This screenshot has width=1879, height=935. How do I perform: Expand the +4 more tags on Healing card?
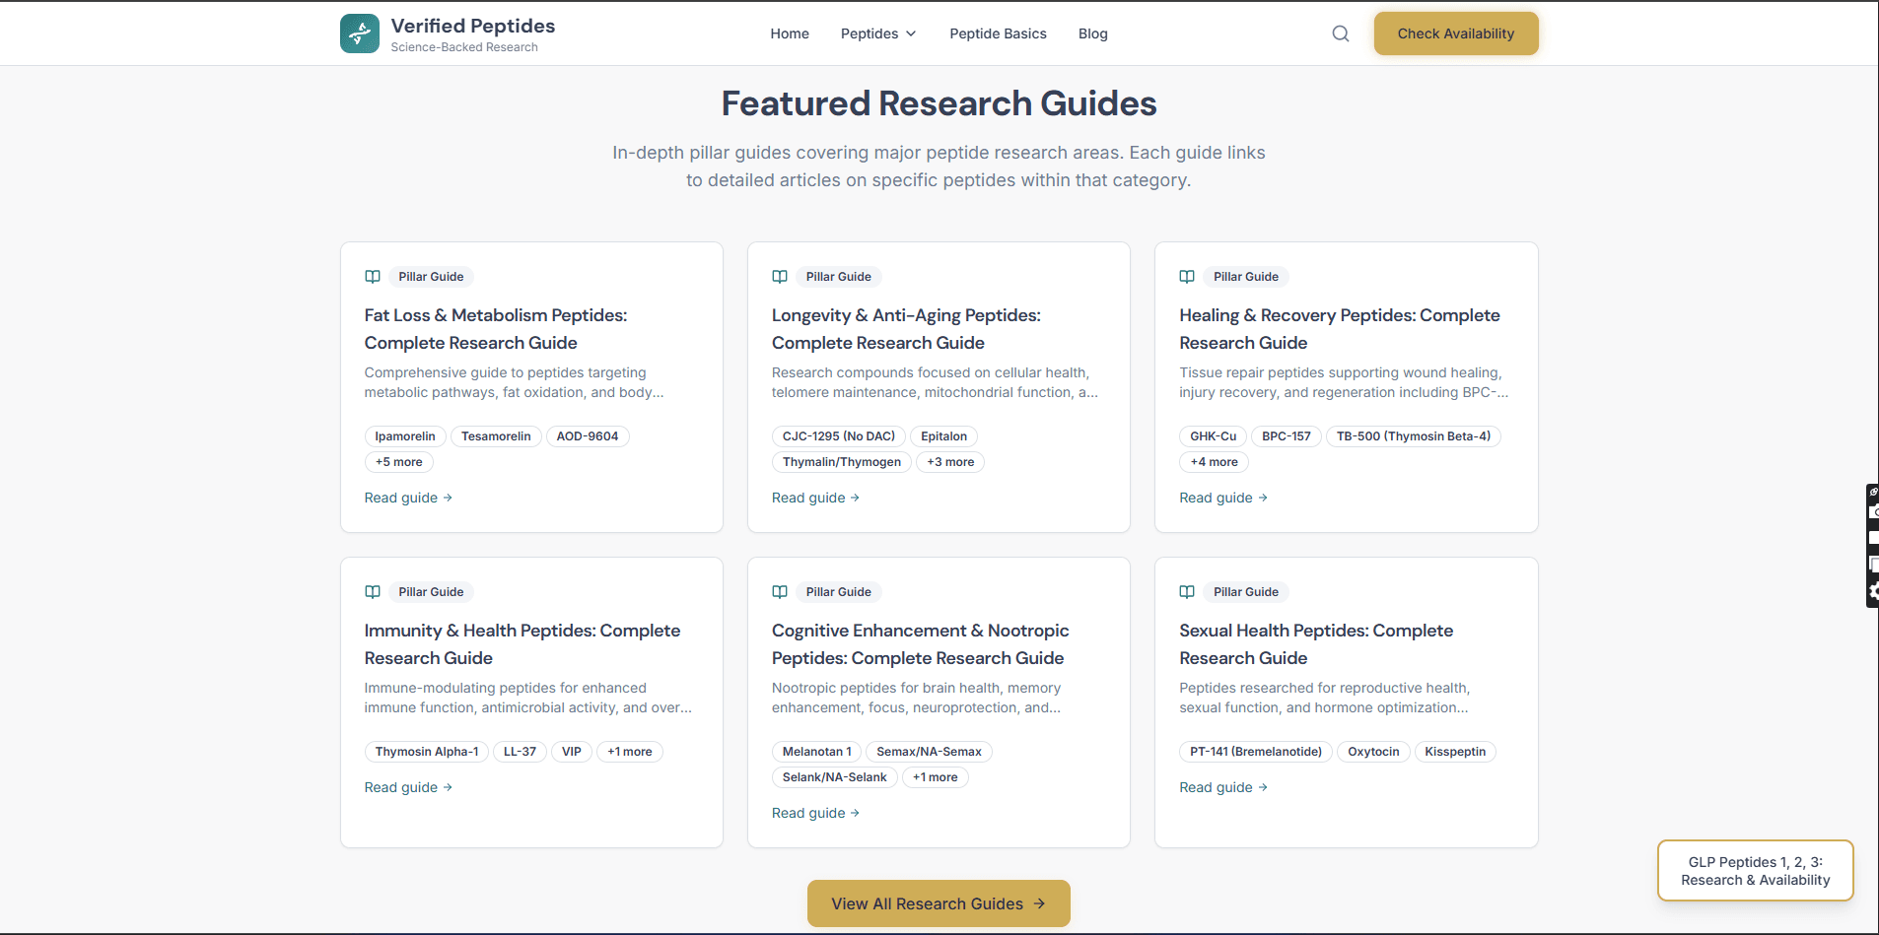tap(1214, 461)
